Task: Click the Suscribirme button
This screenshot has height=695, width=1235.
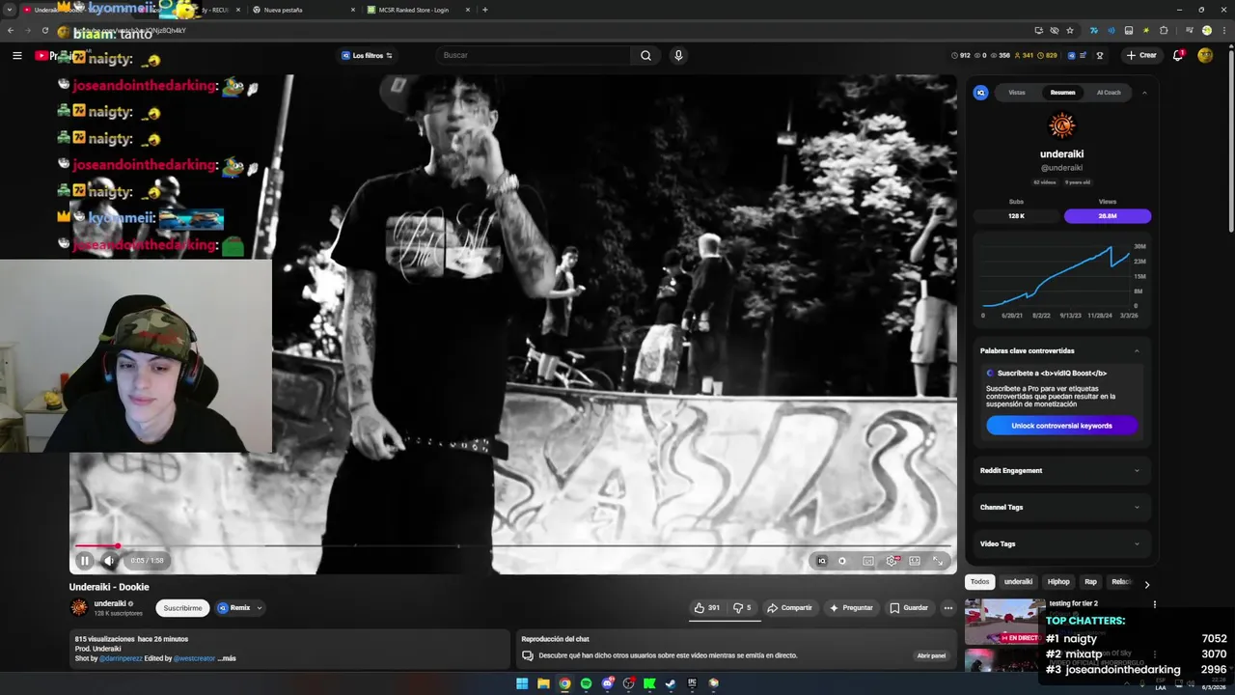Action: (182, 608)
